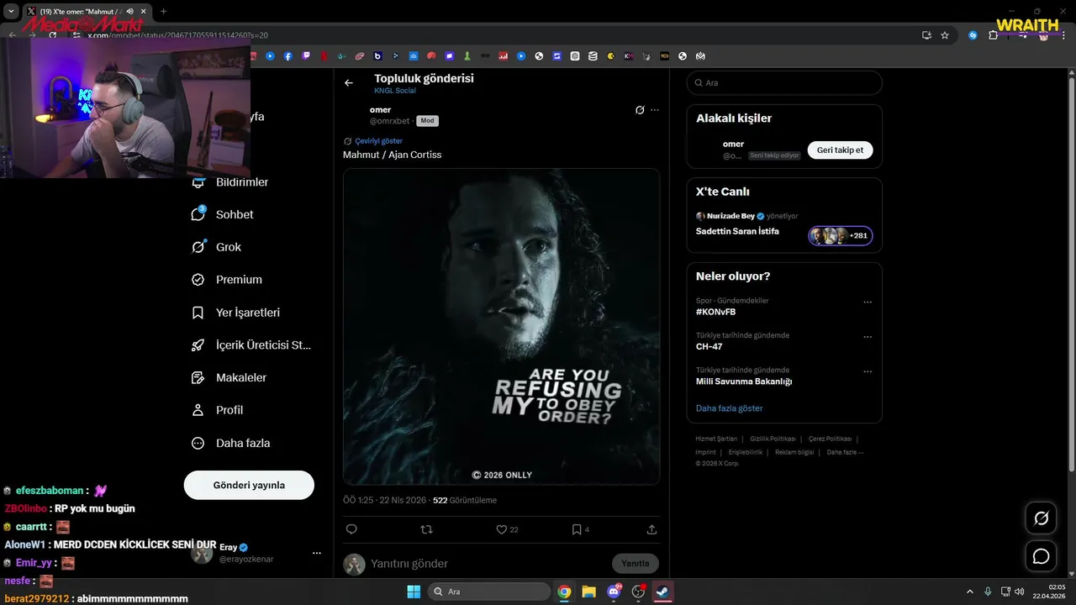This screenshot has width=1076, height=605.
Task: Open File Explorer from the taskbar
Action: tap(588, 592)
